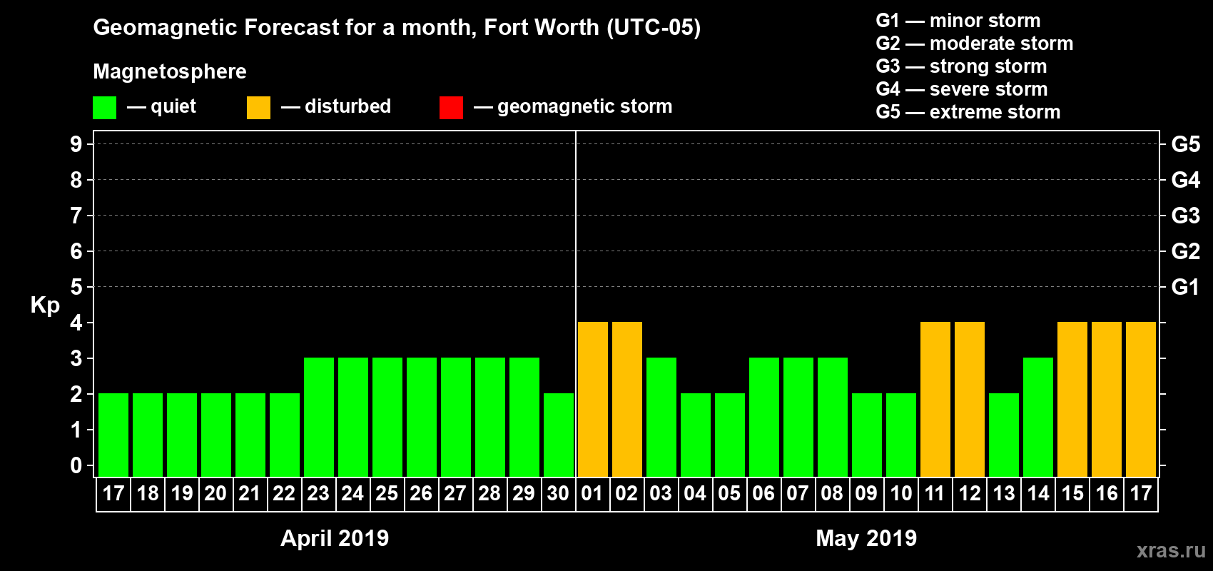Click the date cell labeled "30"
1213x571 pixels.
tap(559, 494)
